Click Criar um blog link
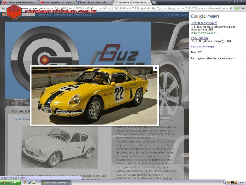The height and width of the screenshot is (185, 246). [x=172, y=15]
